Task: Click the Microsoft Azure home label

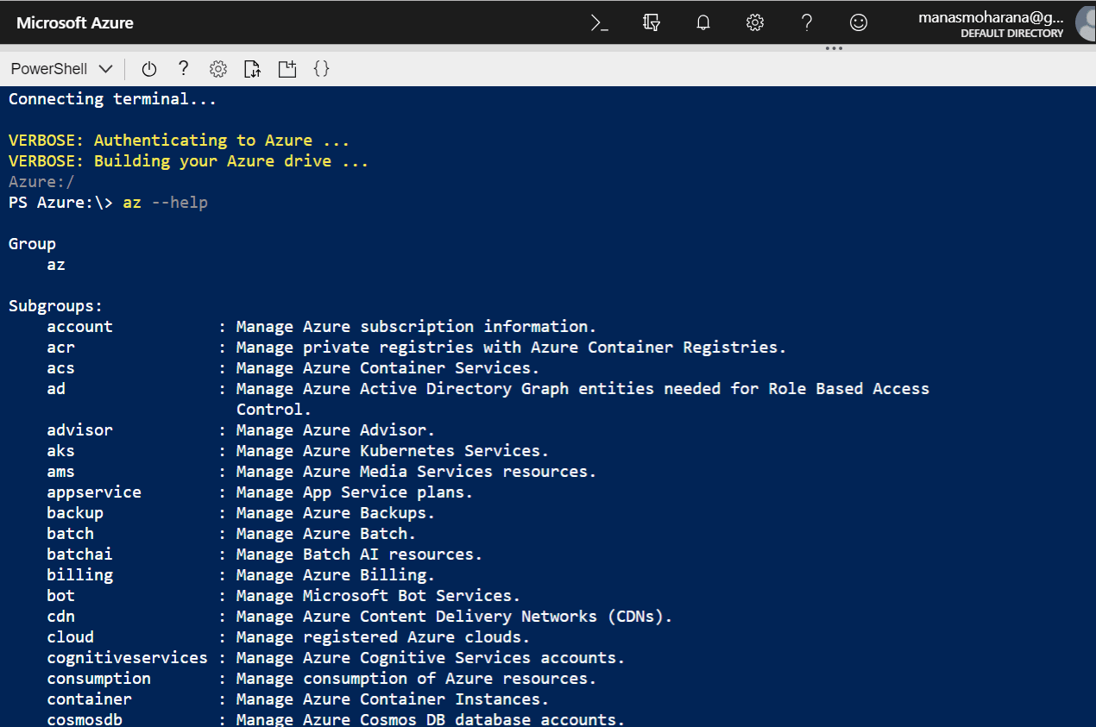Action: (74, 22)
